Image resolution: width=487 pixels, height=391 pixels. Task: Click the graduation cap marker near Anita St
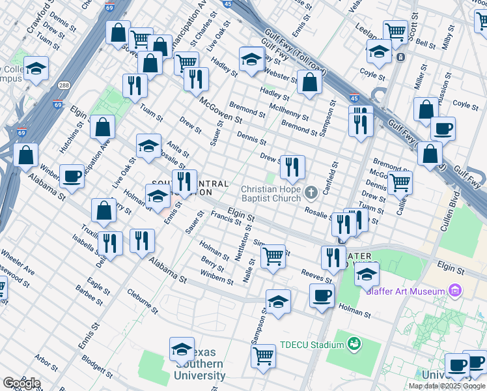point(148,145)
